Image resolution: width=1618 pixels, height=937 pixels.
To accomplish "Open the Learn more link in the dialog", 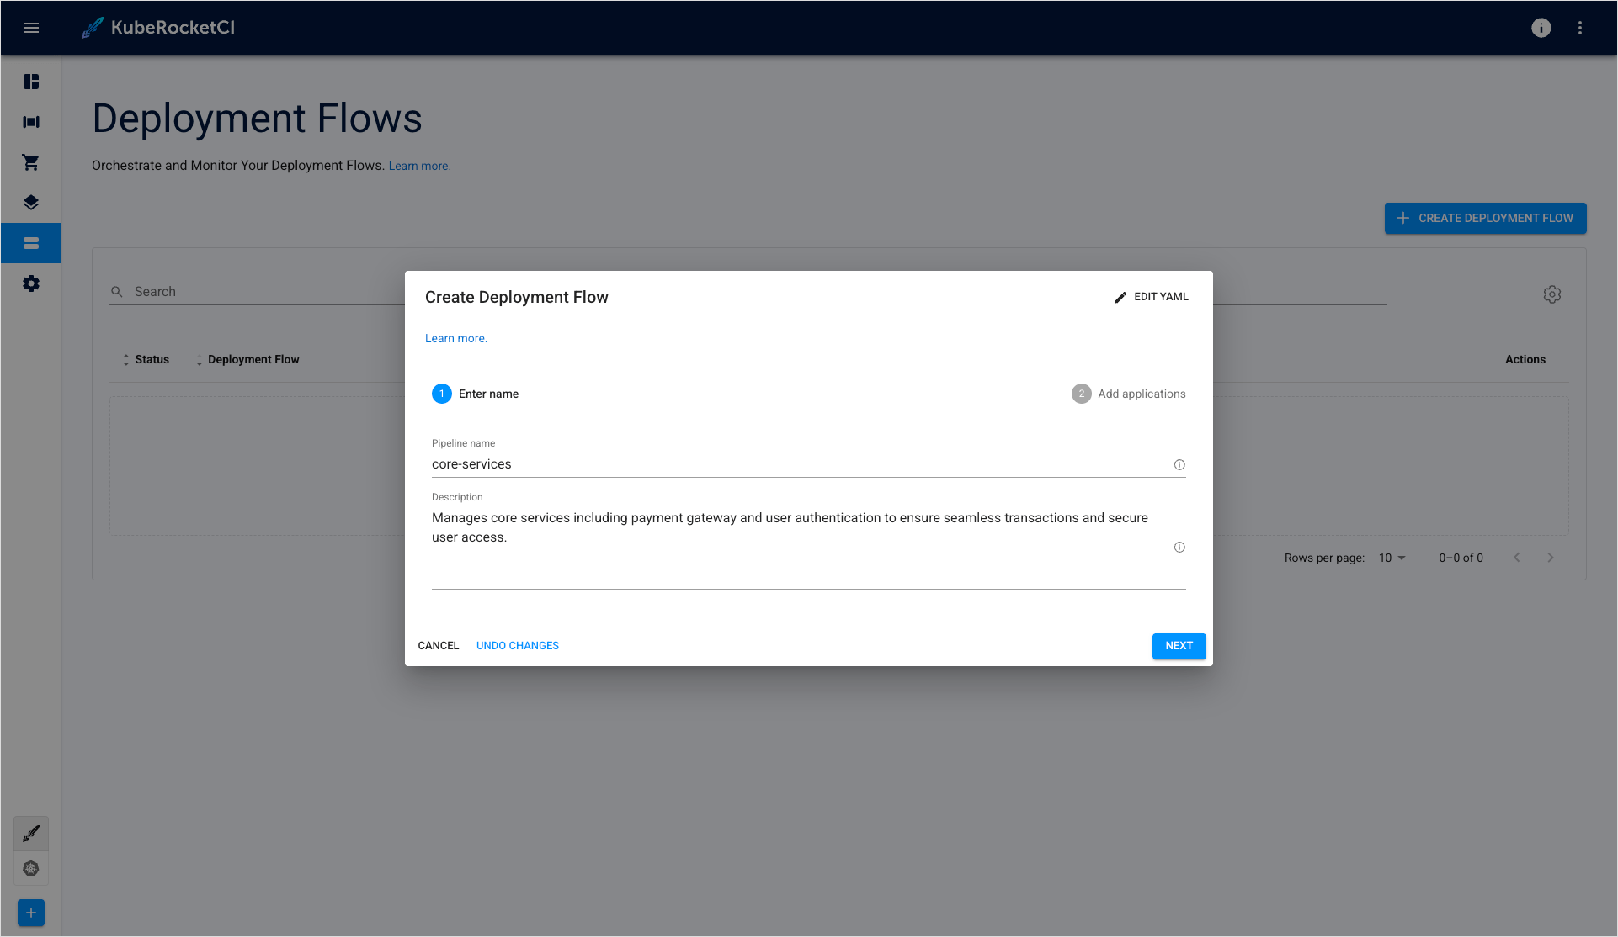I will (455, 337).
